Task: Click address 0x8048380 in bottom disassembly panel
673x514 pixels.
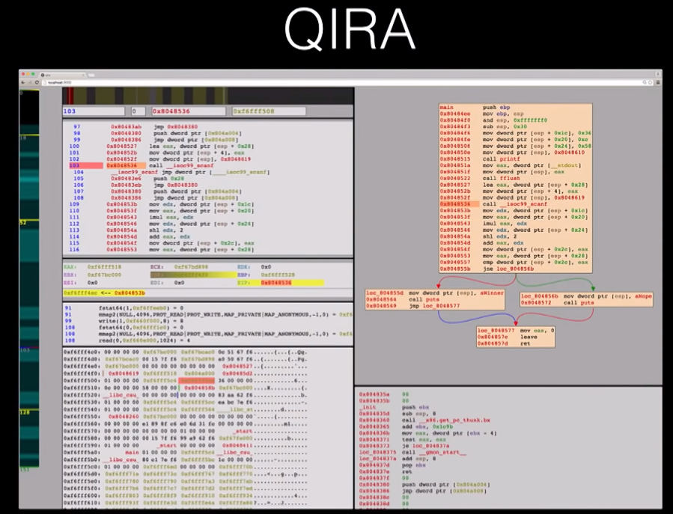Action: 374,485
